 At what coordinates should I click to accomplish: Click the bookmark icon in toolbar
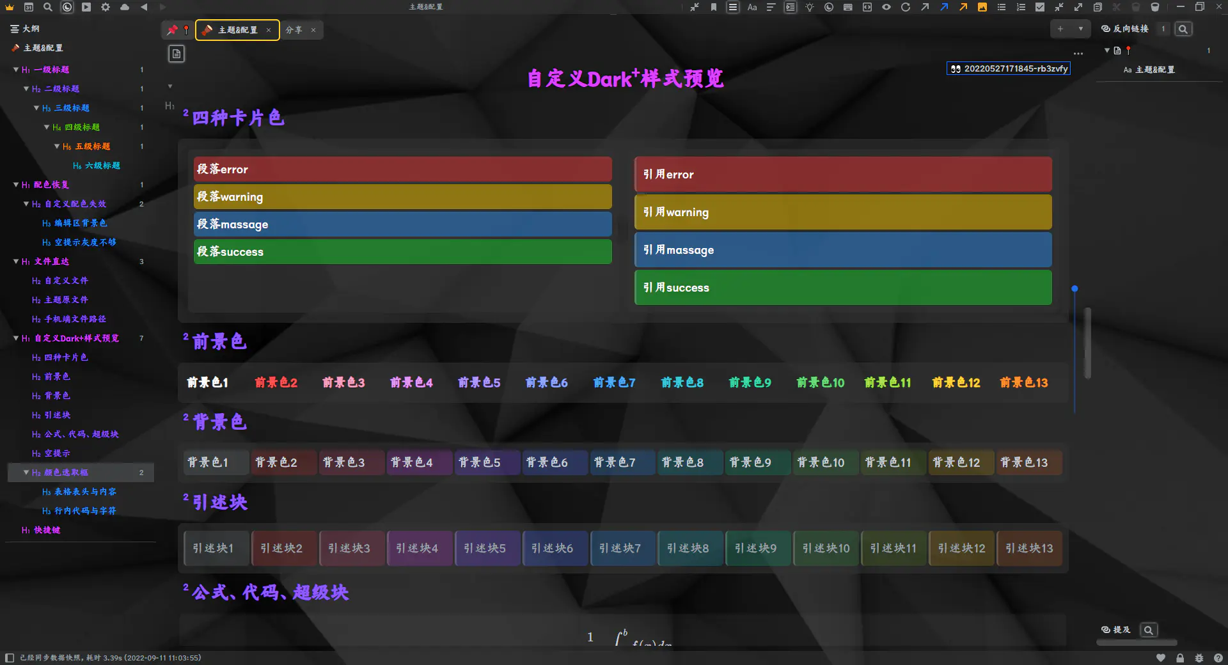[x=714, y=7]
